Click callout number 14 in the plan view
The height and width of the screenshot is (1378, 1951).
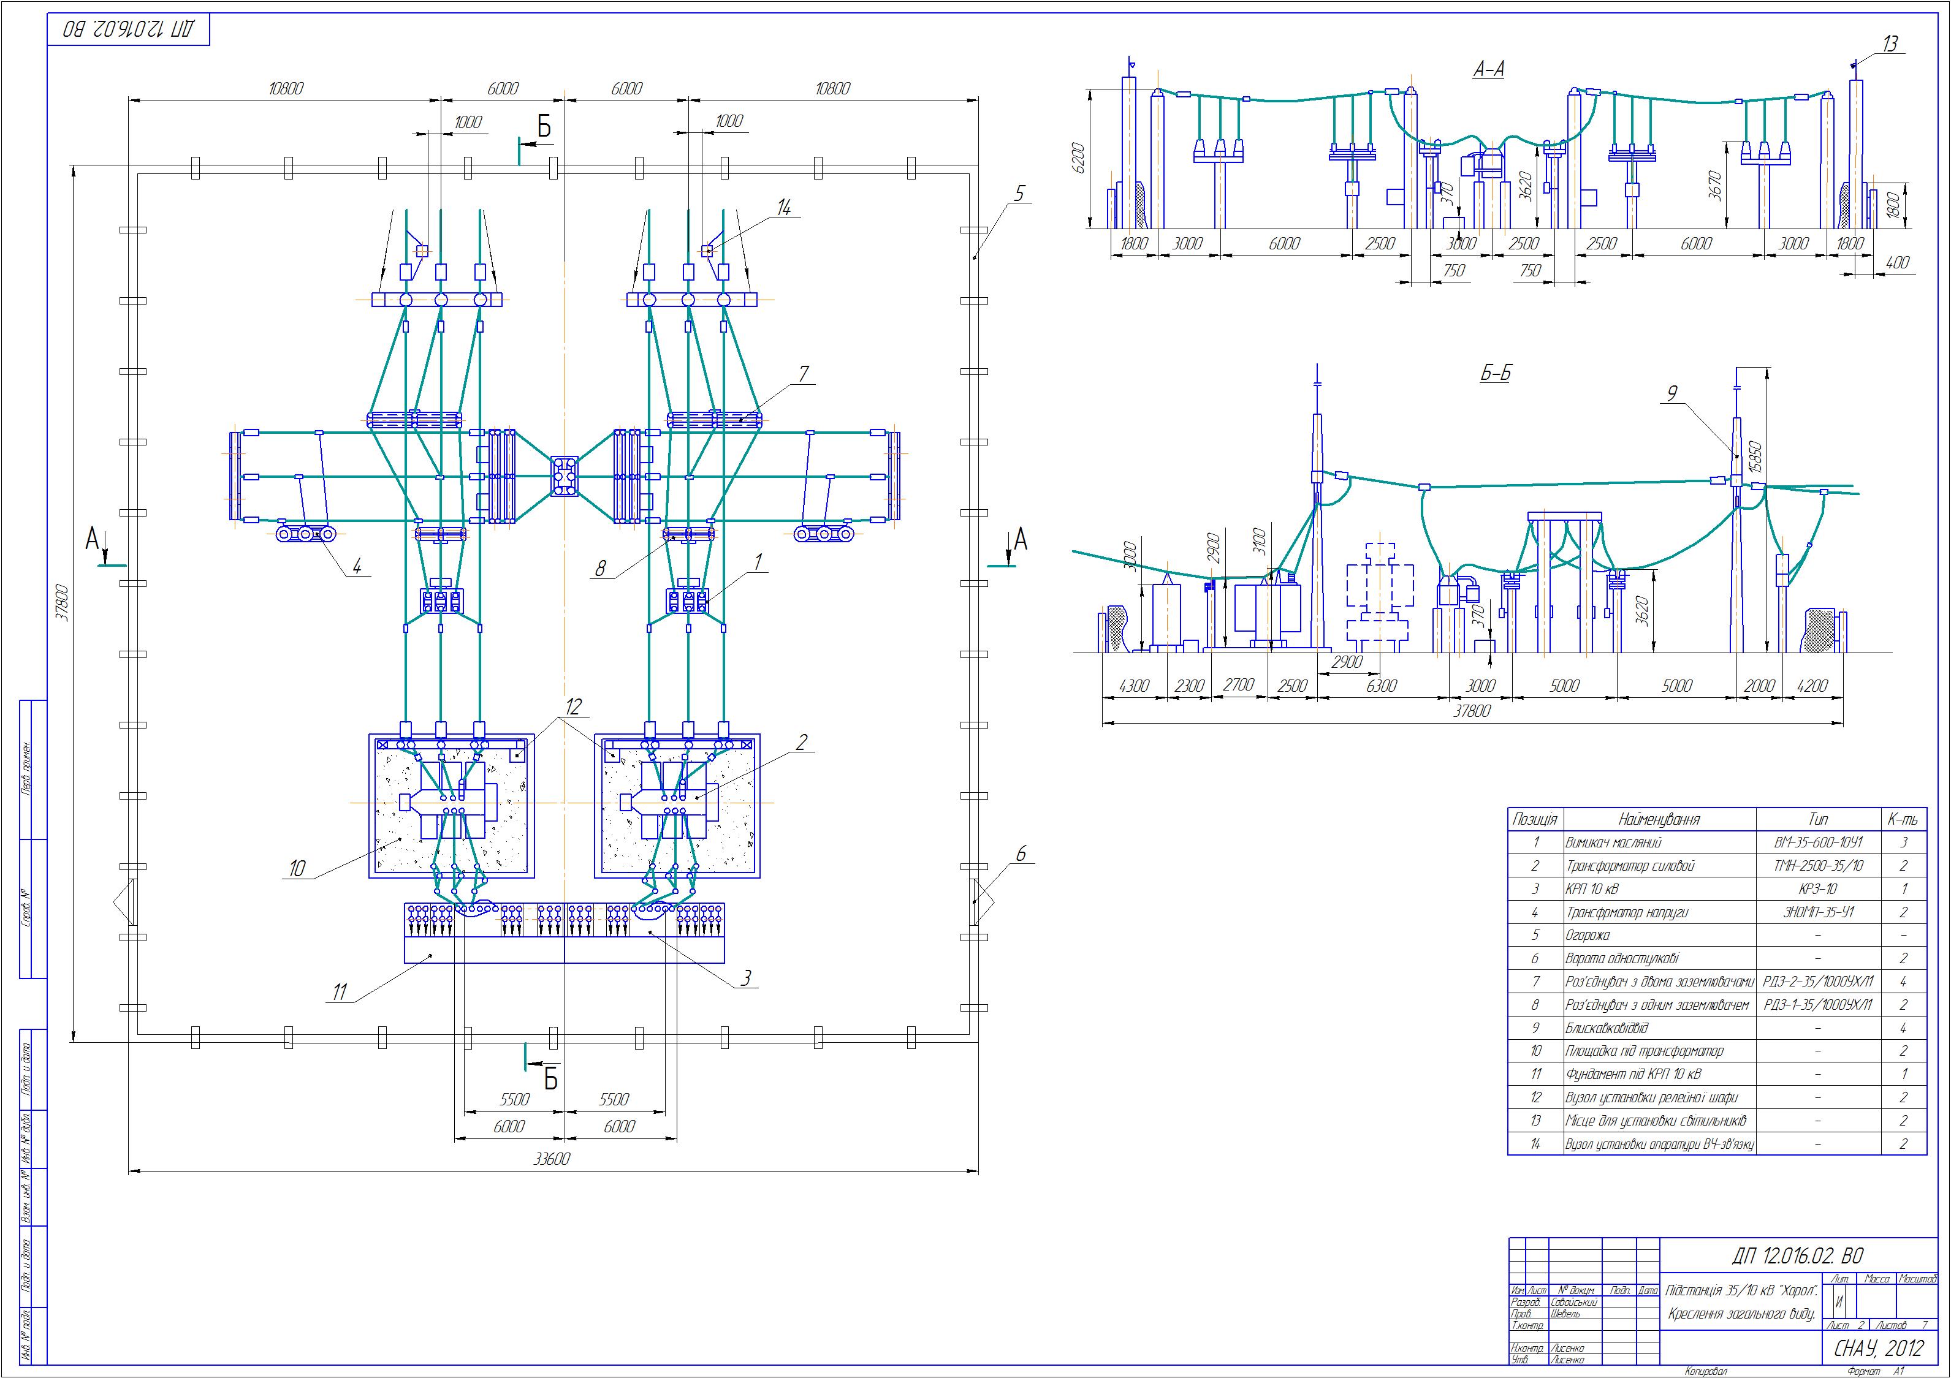click(783, 208)
